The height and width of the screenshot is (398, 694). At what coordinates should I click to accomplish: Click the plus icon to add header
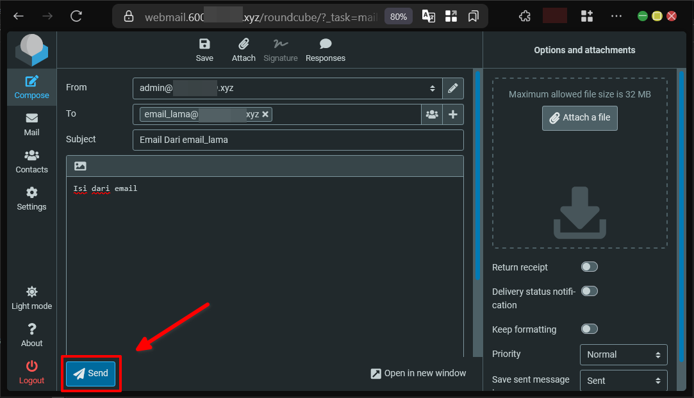tap(453, 114)
